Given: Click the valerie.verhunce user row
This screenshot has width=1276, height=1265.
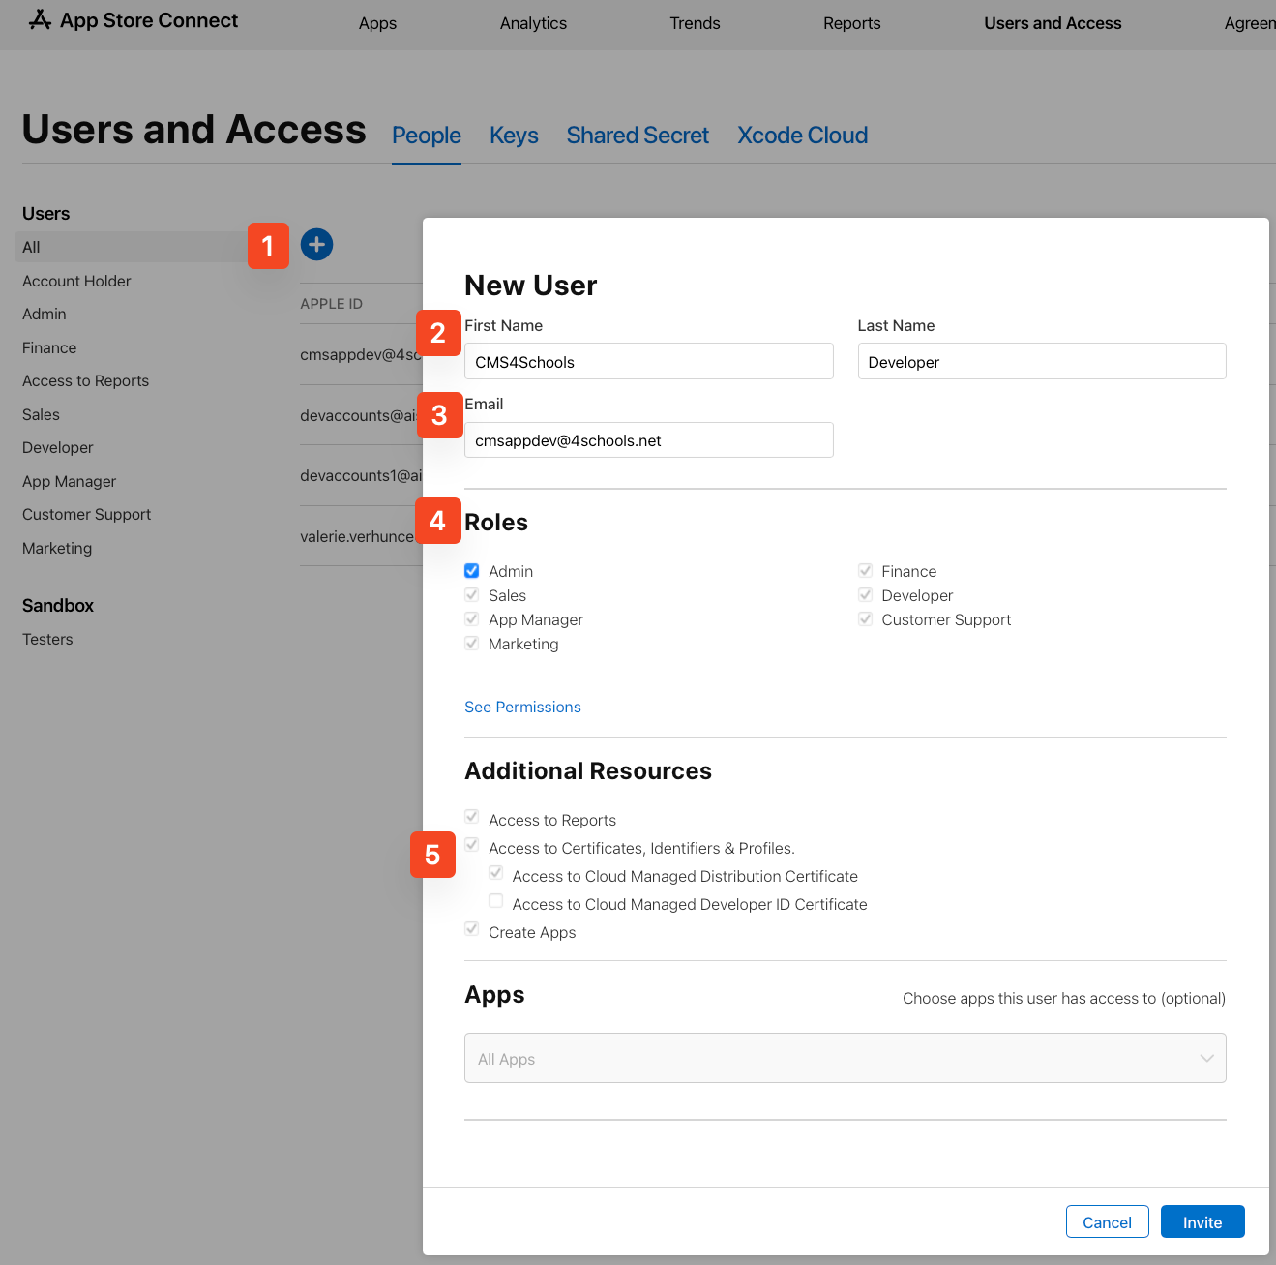Looking at the screenshot, I should (x=361, y=536).
